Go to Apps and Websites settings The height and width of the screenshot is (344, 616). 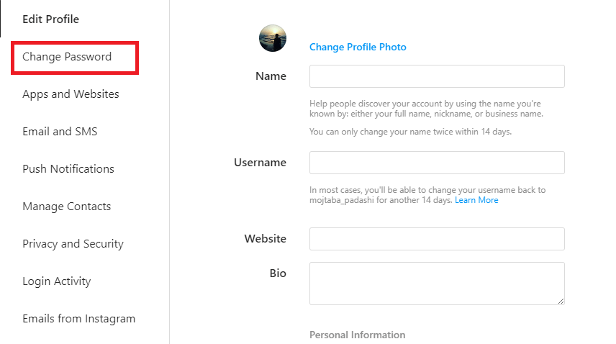[x=71, y=94]
